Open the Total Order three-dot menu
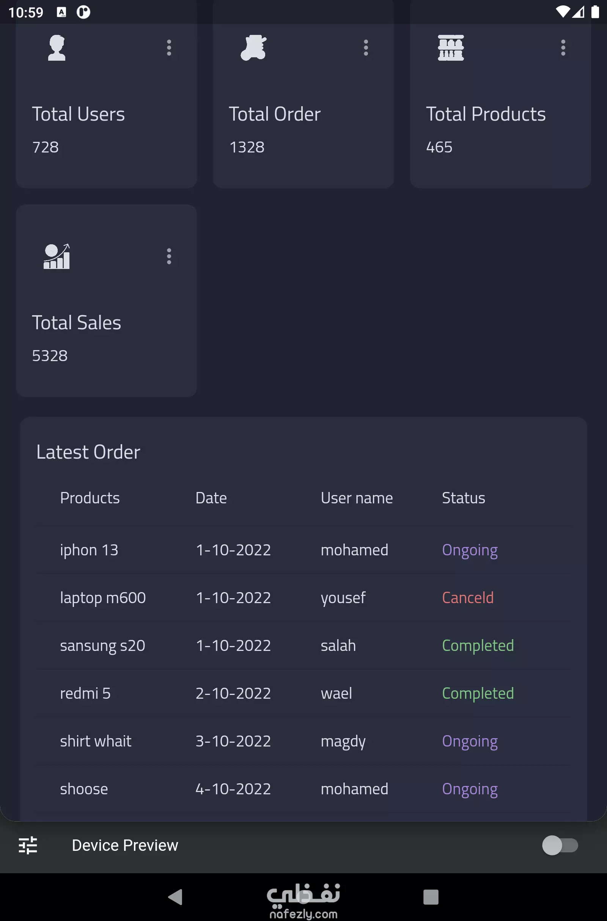This screenshot has width=607, height=921. click(366, 47)
